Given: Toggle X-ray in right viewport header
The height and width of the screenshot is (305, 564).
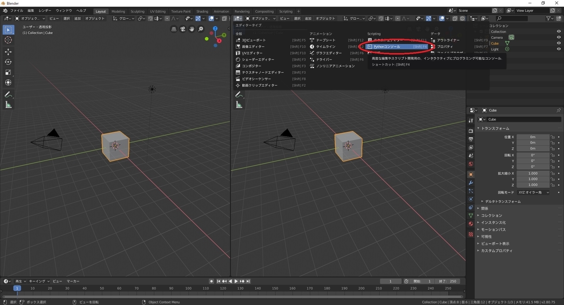Looking at the screenshot, I should (x=454, y=18).
